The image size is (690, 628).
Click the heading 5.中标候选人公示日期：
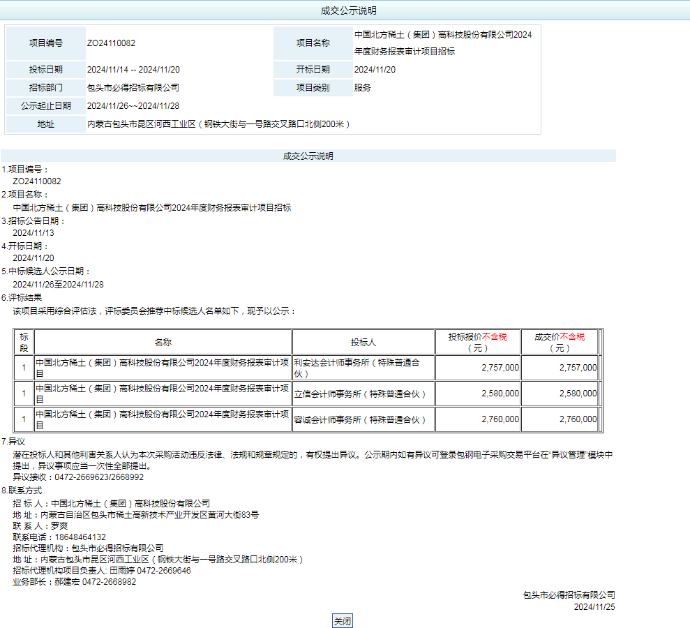point(46,271)
